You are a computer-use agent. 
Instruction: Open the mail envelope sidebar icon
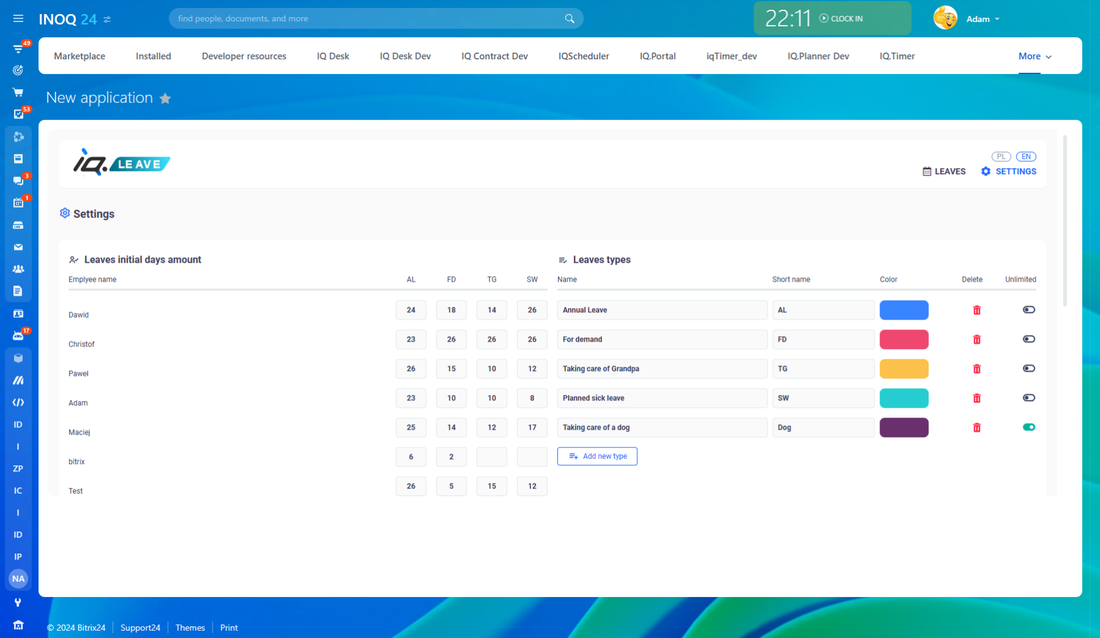coord(18,247)
